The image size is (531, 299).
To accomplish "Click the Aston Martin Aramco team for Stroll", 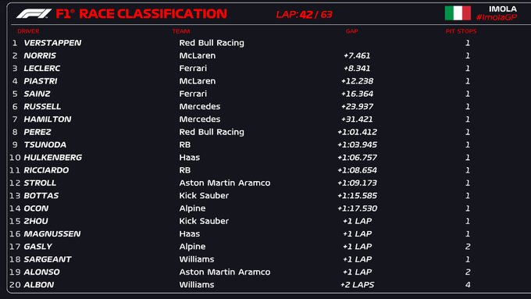I will 225,183.
